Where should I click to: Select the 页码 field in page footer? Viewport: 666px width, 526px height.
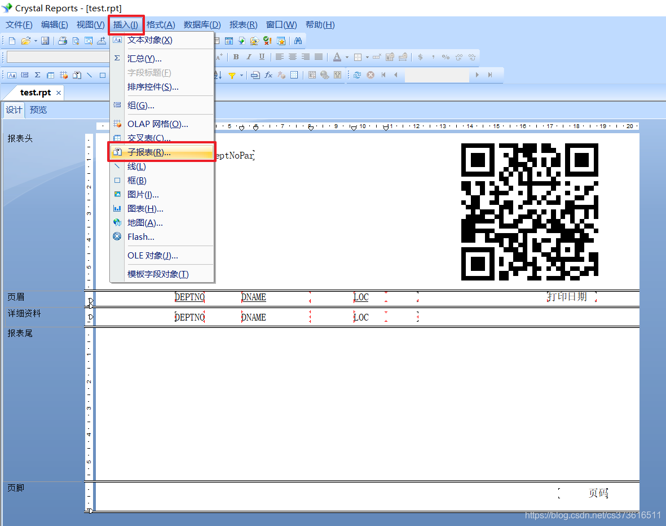click(x=583, y=493)
